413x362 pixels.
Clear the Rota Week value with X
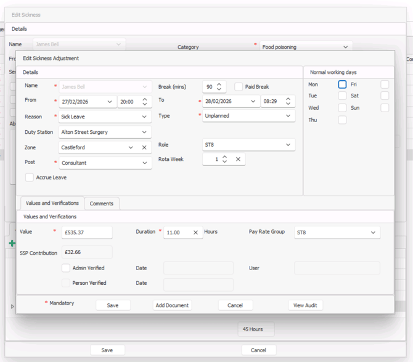[x=238, y=159]
